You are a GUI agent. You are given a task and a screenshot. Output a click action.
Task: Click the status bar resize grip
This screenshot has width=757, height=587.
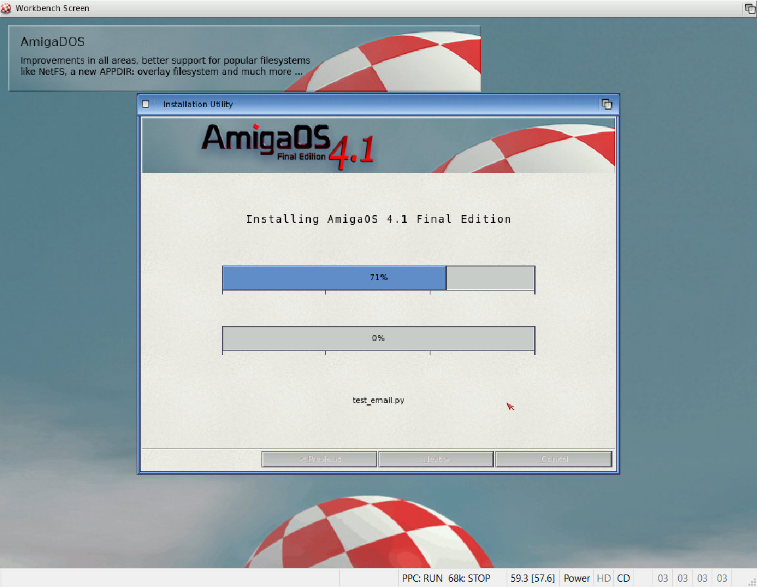pos(752,582)
